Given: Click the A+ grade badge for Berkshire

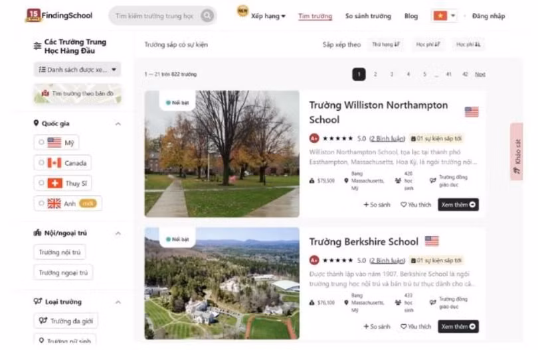Looking at the screenshot, I should (x=314, y=261).
